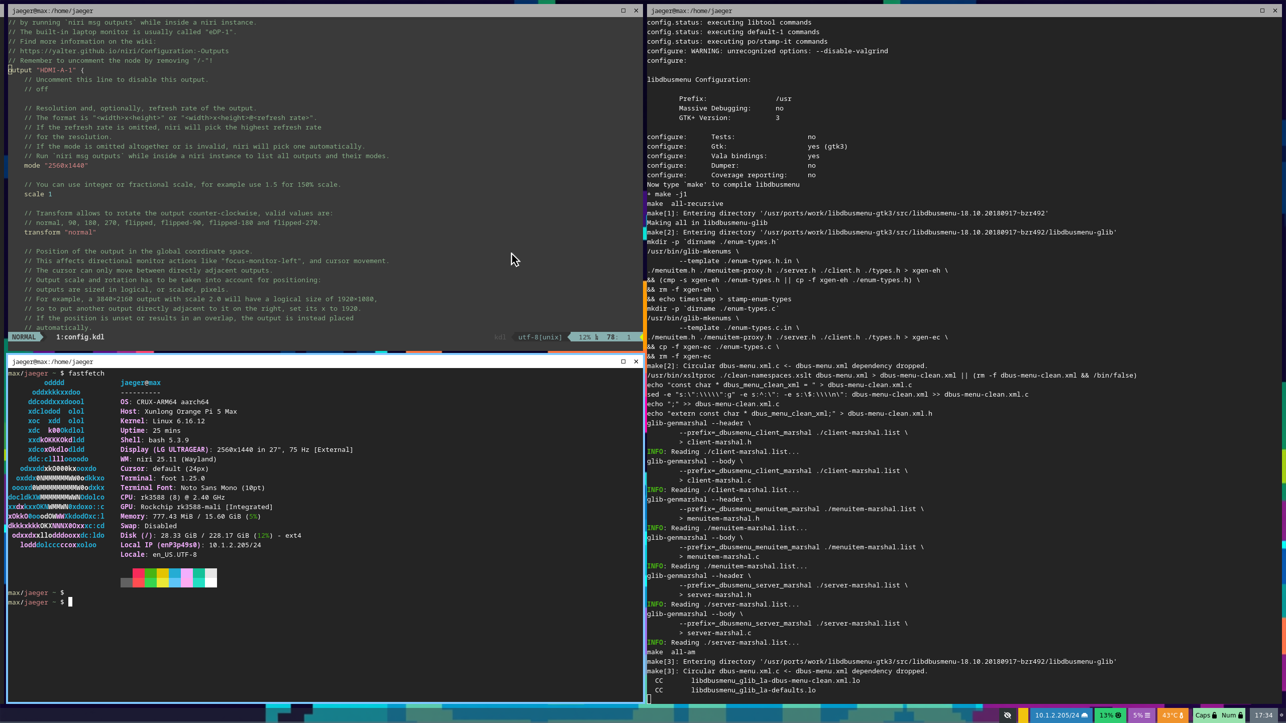Click the CPU usage 13% module
1286x723 pixels.
click(x=1110, y=715)
